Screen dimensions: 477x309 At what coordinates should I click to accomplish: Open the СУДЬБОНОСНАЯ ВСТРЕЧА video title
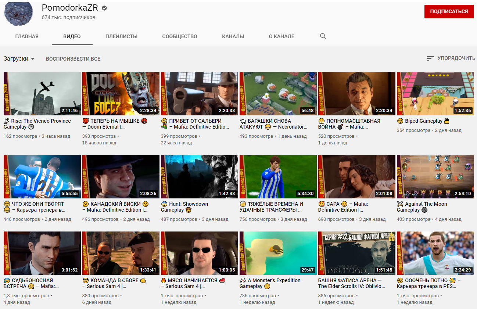tap(31, 283)
